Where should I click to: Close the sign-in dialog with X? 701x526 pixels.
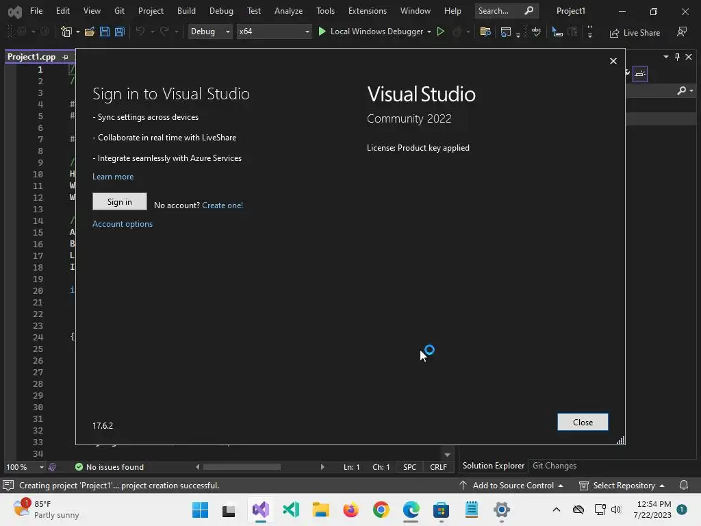[x=613, y=61]
